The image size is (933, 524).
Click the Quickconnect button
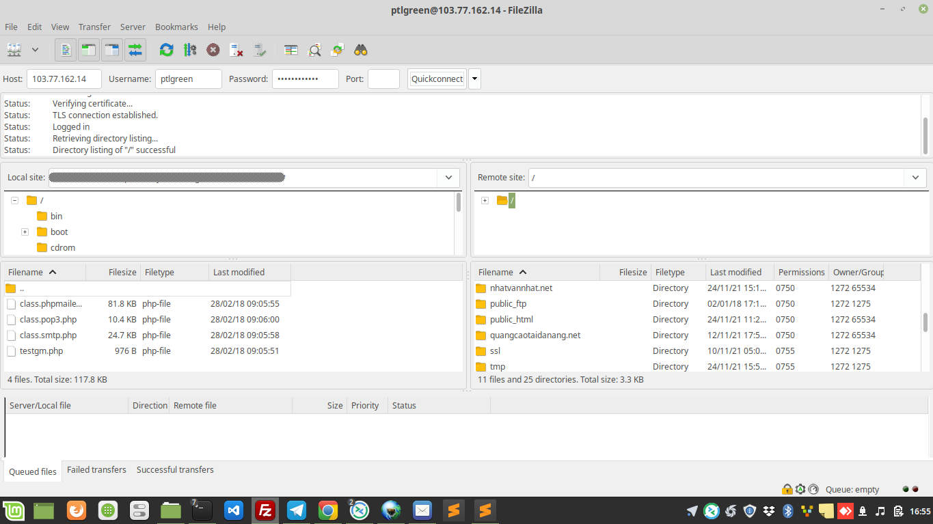(x=437, y=79)
